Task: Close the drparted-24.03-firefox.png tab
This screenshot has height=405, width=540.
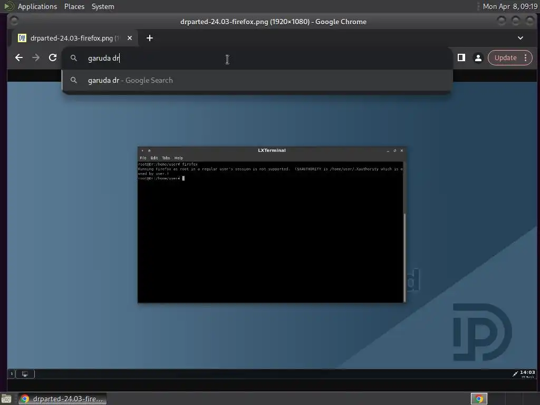Action: tap(130, 38)
